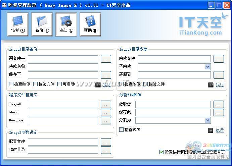Viewport: 232px width, 166px height.
Task: Click the 保存到 input field
Action: pos(173,112)
